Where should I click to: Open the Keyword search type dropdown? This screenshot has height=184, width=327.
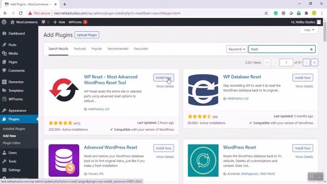237,49
